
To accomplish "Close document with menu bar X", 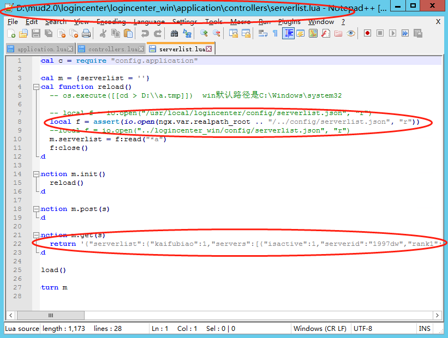I will [438, 22].
